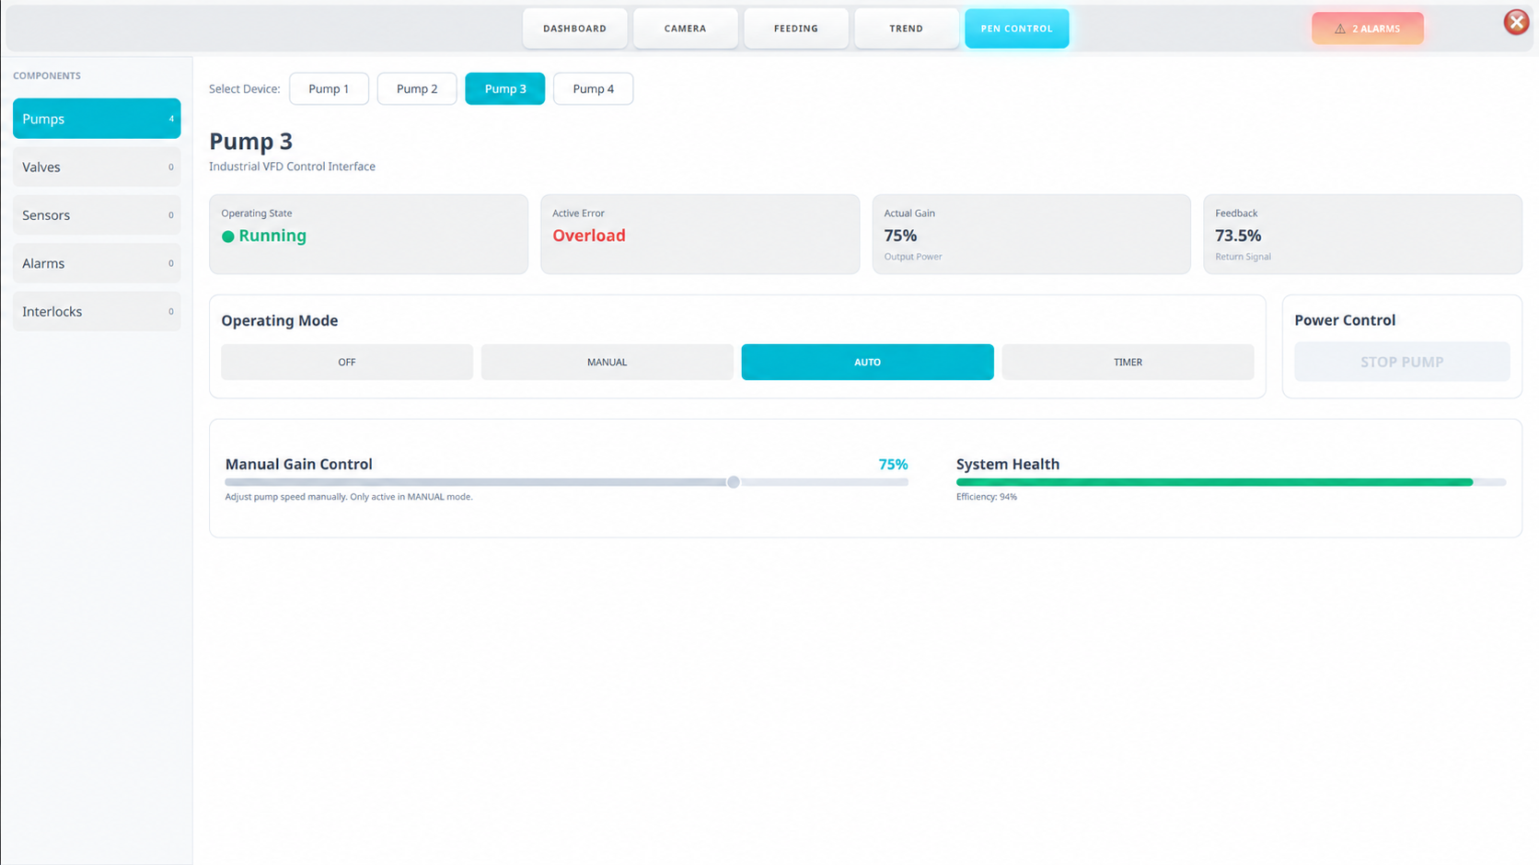Set operating mode to OFF
Viewport: 1539px width, 865px height.
[347, 362]
